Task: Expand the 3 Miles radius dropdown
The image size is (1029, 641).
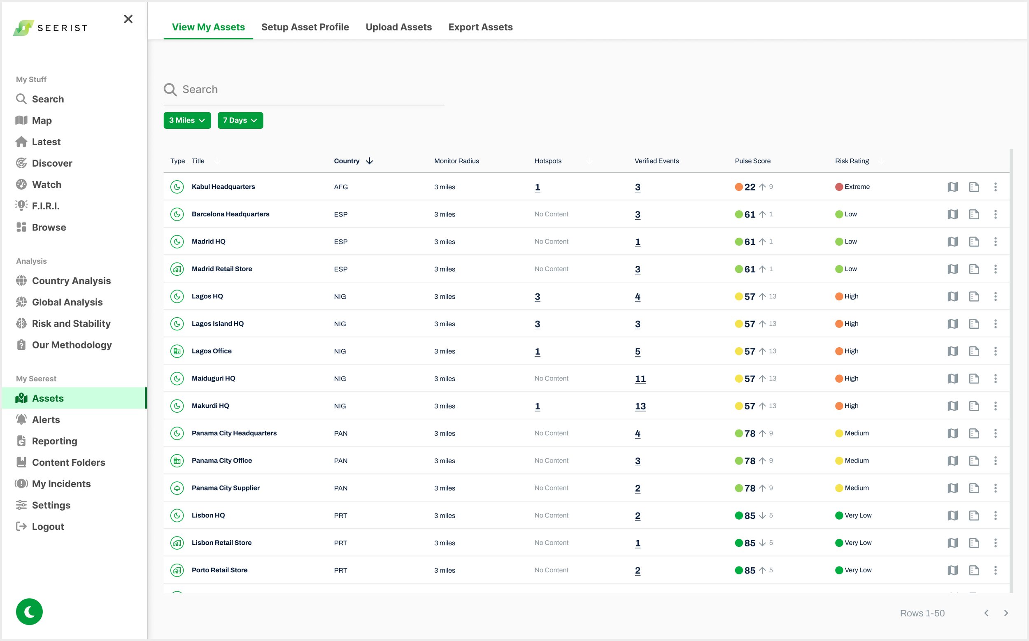Action: click(187, 121)
